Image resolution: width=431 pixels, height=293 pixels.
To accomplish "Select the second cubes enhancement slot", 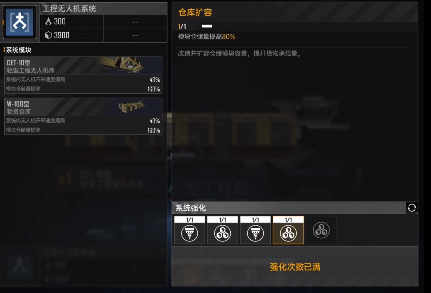I will point(223,230).
